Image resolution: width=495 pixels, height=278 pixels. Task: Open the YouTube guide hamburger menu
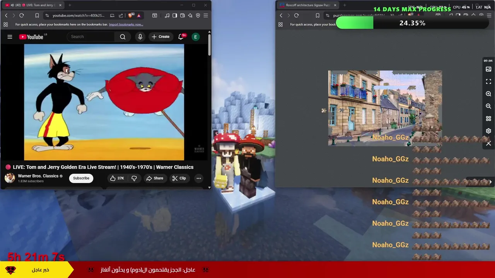point(10,37)
